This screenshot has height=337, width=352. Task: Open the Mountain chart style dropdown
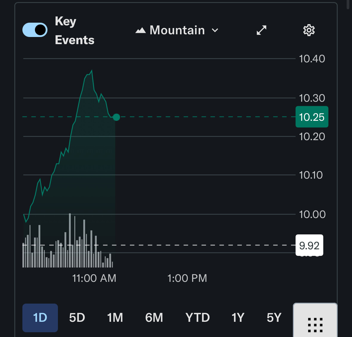pyautogui.click(x=177, y=30)
